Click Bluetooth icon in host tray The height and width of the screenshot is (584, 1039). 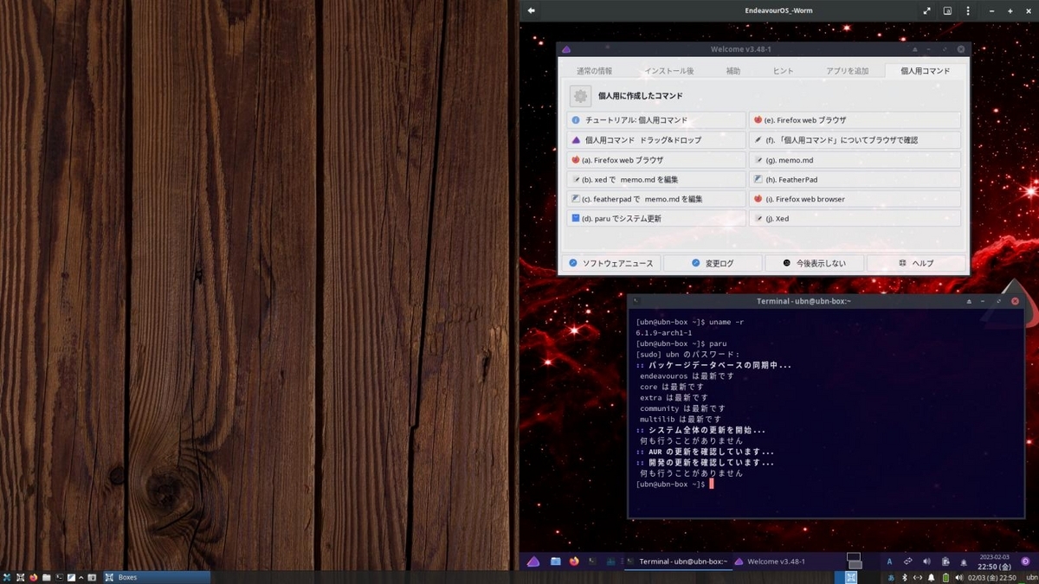(905, 577)
